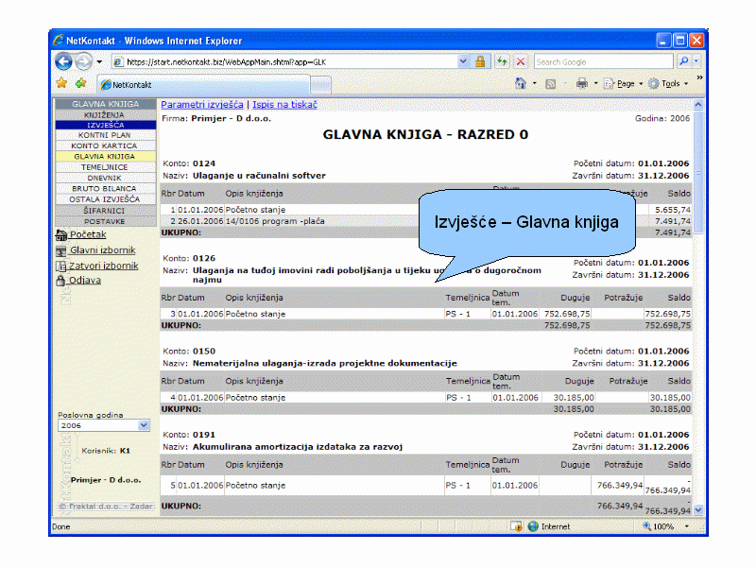The image size is (756, 567).
Task: Click the "Primjer - D d.o.o." sidebar company name
Action: tap(106, 480)
